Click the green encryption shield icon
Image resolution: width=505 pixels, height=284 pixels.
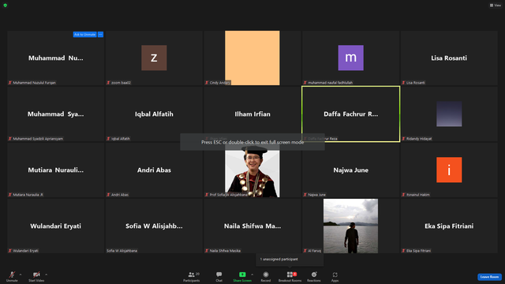tap(6, 6)
